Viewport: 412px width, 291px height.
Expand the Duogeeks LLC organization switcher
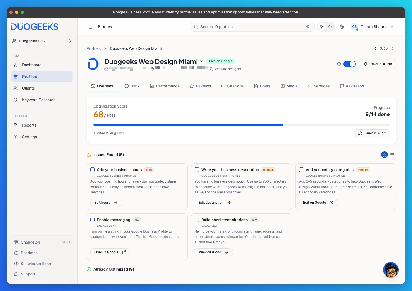(42, 41)
